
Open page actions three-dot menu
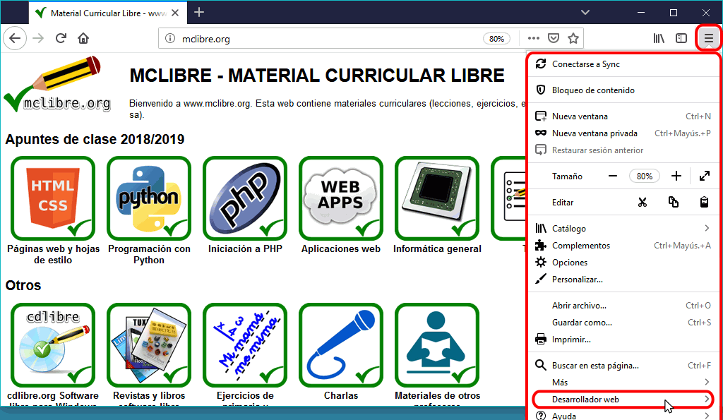coord(534,38)
